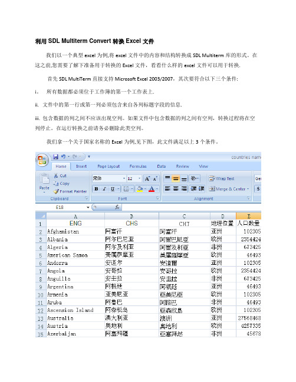Click the Select All corner button

pos(41,216)
